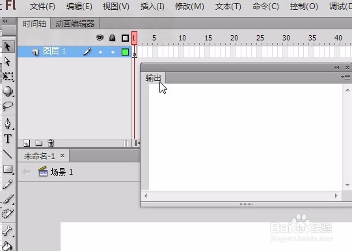This screenshot has width=352, height=251.
Task: Select the 3D Rotation tool
Action: coord(8,91)
